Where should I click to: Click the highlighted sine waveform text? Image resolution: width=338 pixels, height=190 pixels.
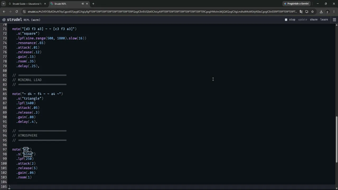point(28,154)
